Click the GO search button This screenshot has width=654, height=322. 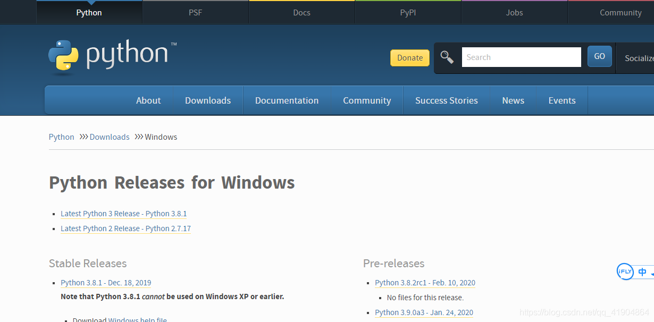(x=600, y=56)
